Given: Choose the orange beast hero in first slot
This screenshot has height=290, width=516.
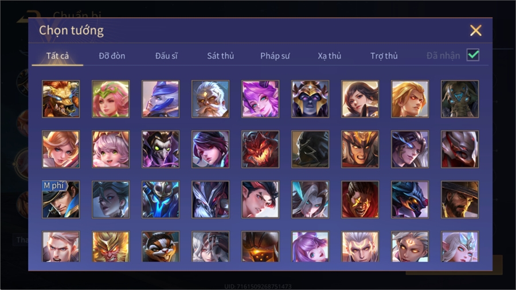Looking at the screenshot, I should click(x=61, y=99).
